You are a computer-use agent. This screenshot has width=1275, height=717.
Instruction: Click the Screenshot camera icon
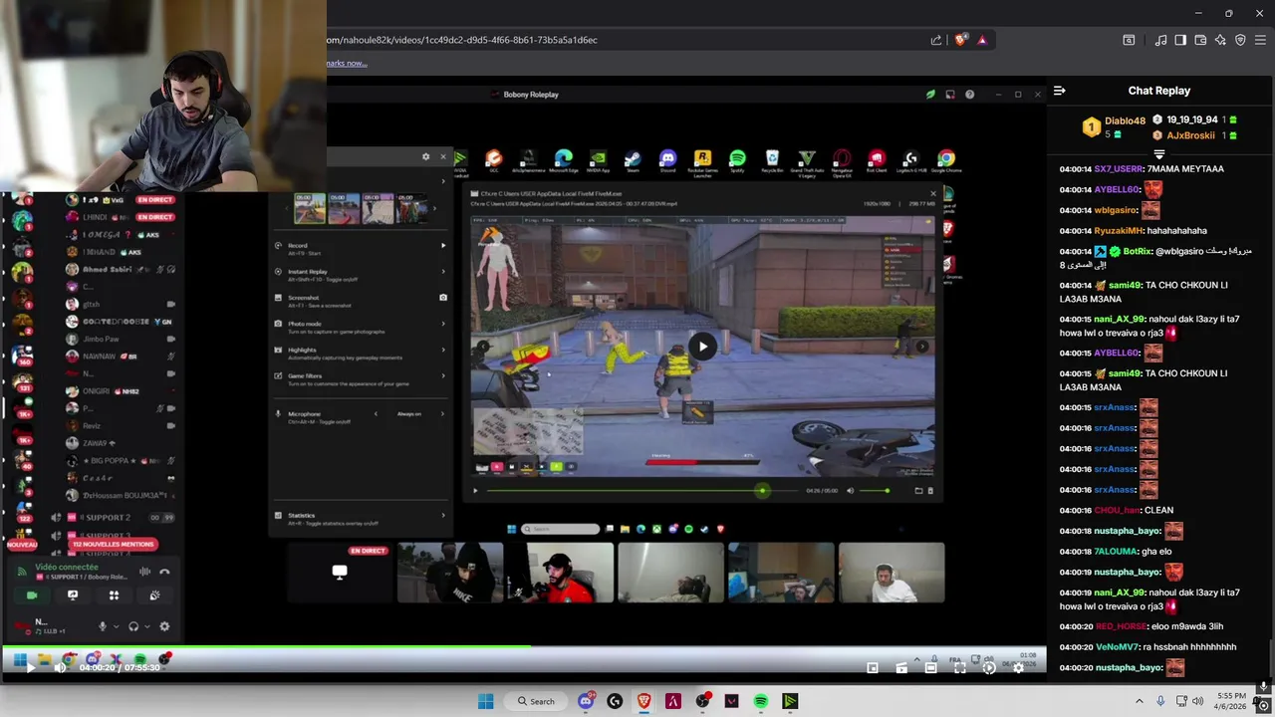click(443, 298)
